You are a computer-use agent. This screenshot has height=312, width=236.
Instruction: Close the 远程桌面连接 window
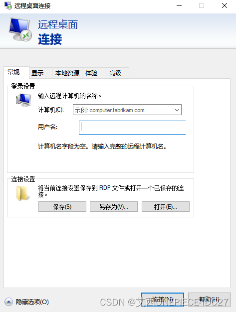(225, 5)
